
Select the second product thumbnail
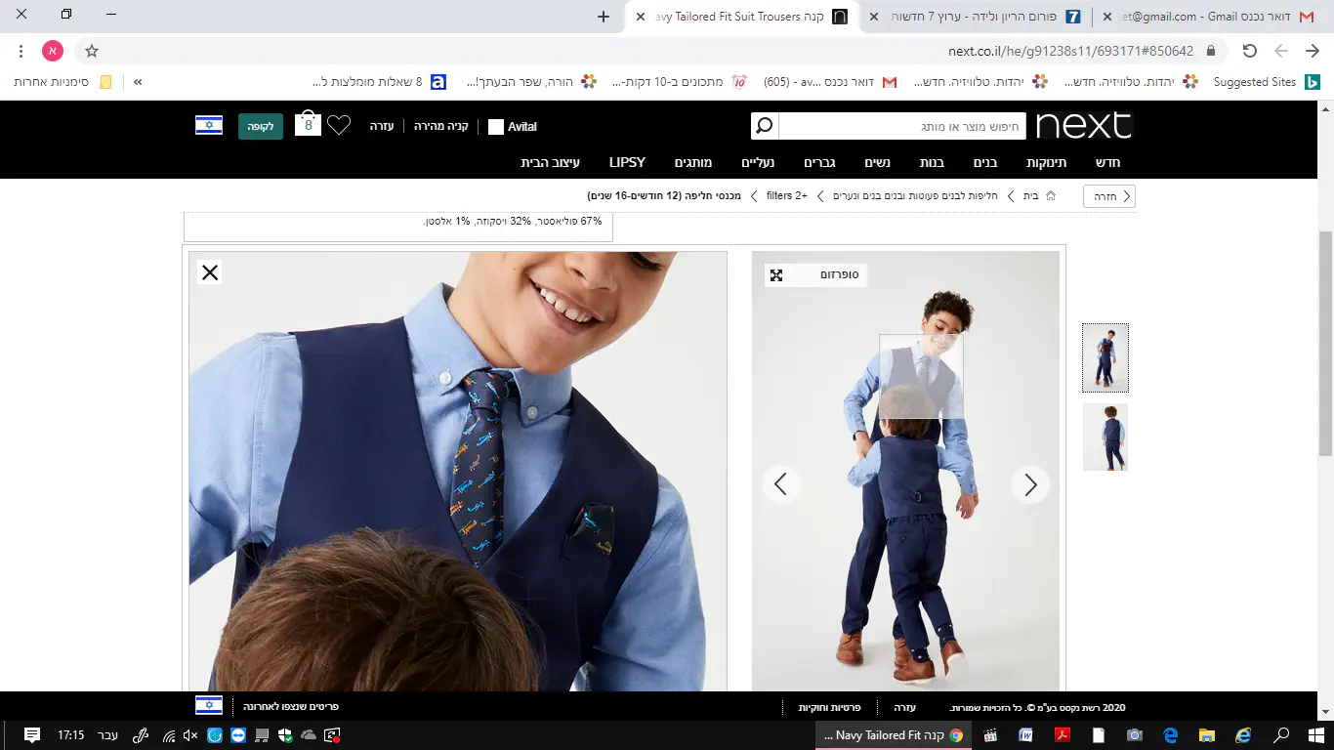tap(1105, 437)
